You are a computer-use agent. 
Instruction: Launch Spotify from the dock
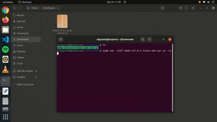pos(5,49)
